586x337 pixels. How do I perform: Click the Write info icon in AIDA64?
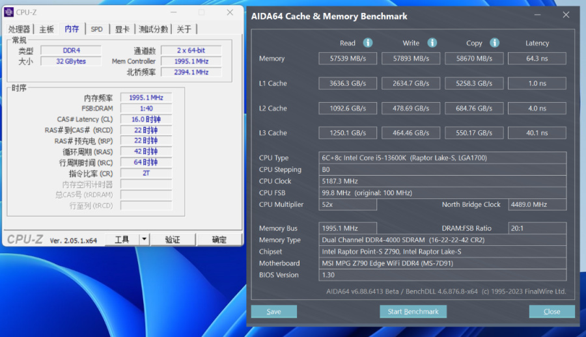[432, 43]
